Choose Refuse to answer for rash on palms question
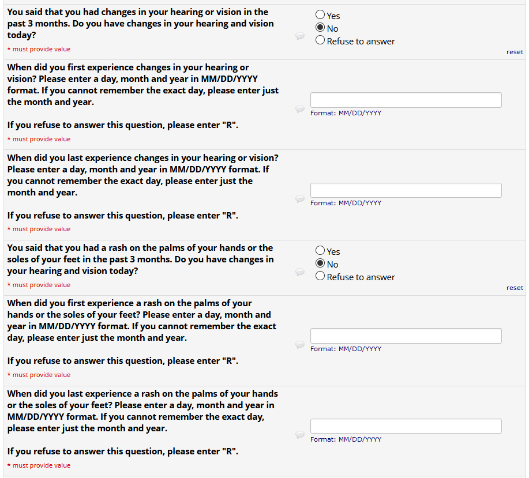Image resolution: width=529 pixels, height=478 pixels. point(320,276)
